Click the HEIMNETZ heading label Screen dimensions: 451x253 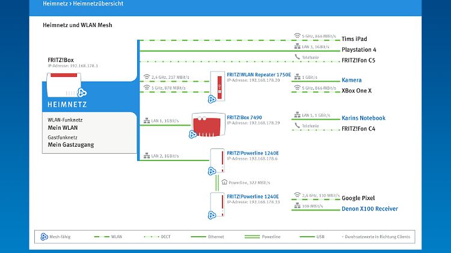[67, 105]
